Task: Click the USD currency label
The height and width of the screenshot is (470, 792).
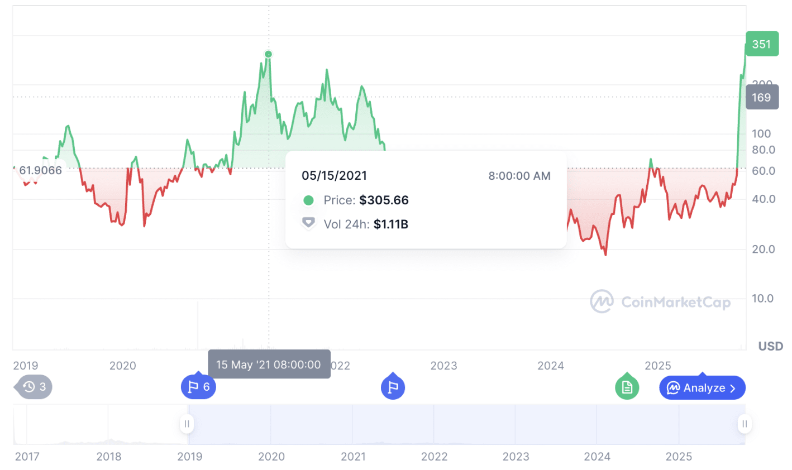Action: click(770, 347)
